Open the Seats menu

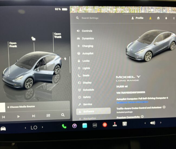tap(84, 76)
